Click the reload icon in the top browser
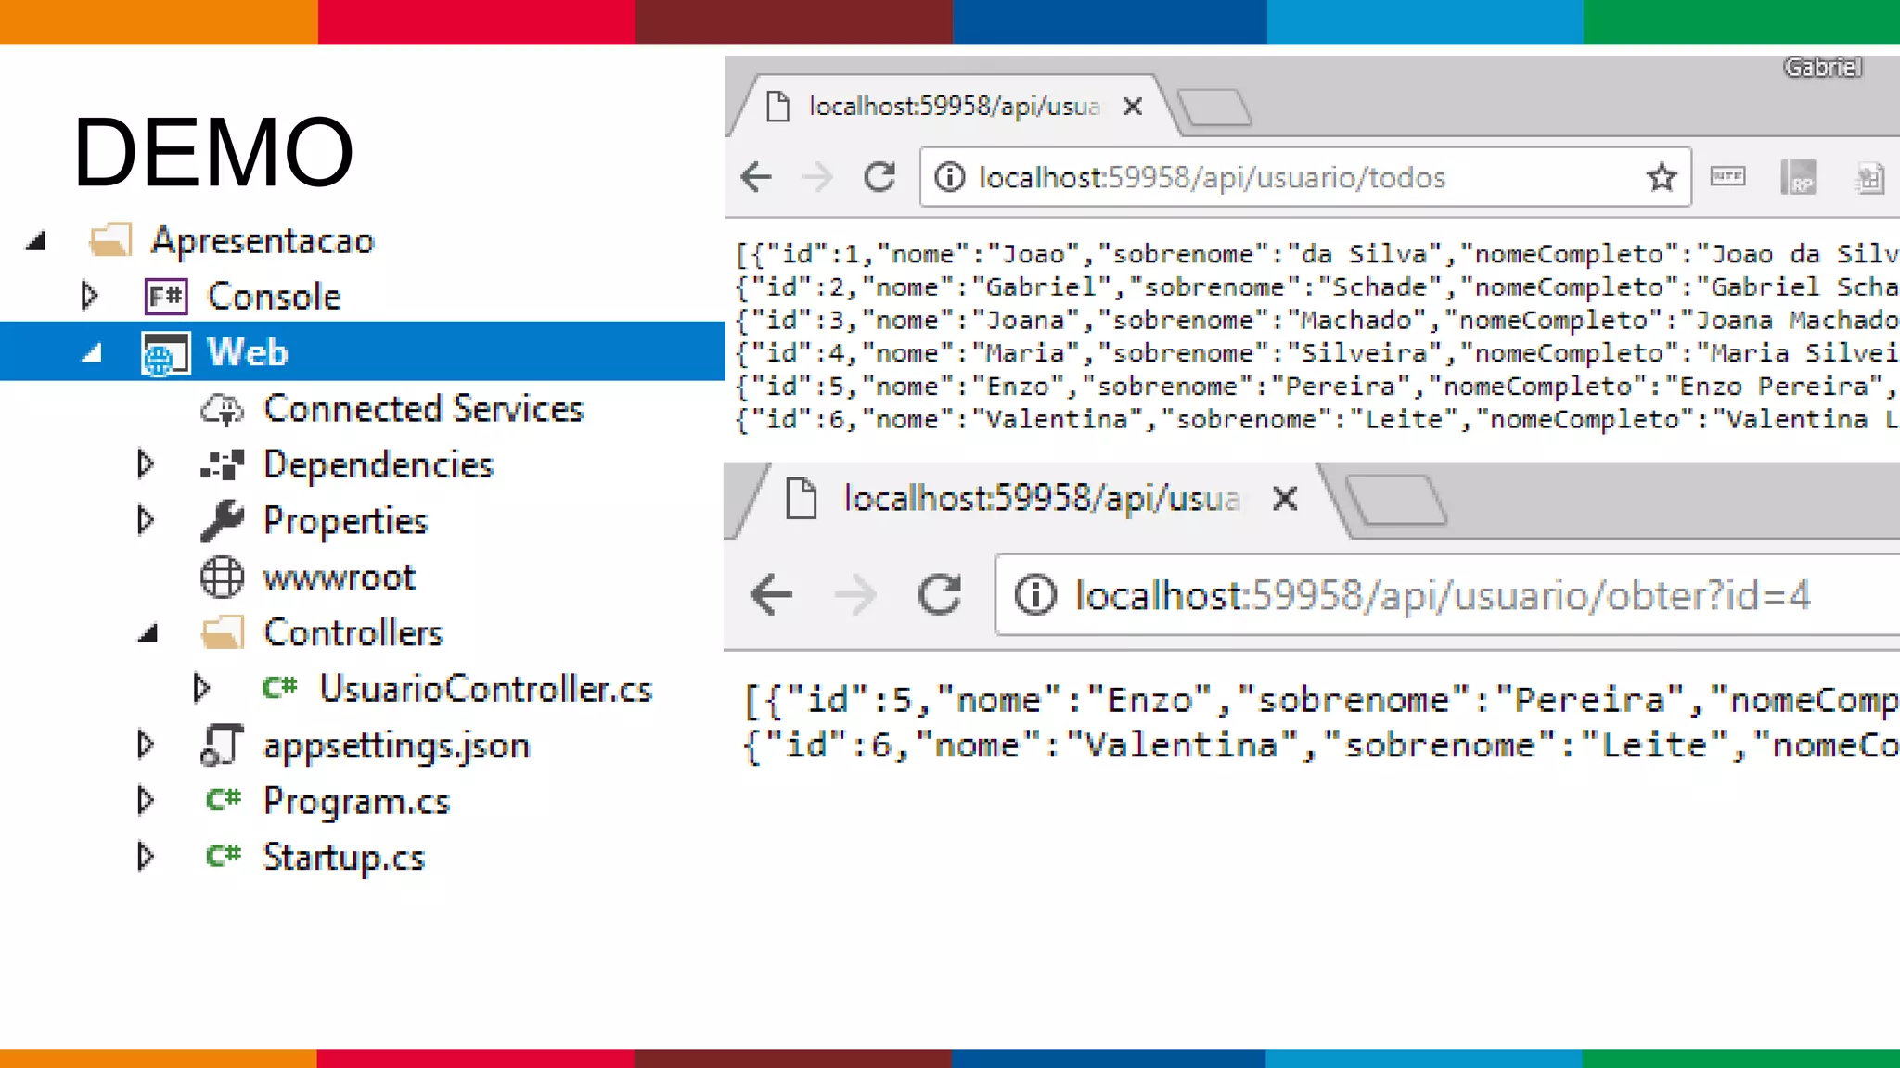The height and width of the screenshot is (1068, 1900). (x=879, y=177)
